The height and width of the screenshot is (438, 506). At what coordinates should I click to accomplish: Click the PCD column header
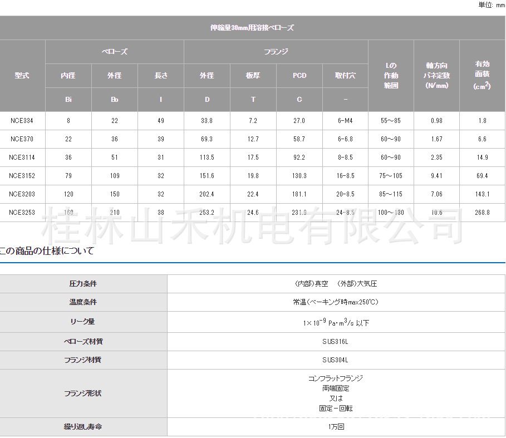click(299, 76)
